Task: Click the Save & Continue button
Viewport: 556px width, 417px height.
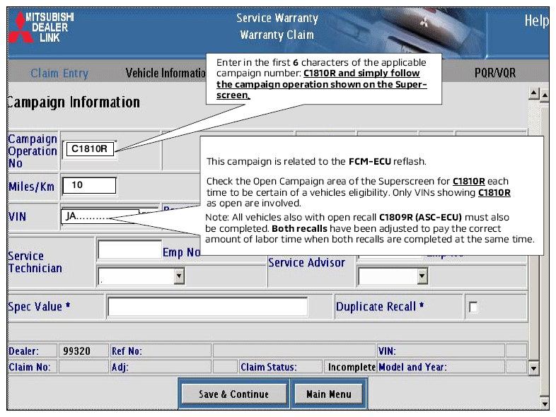Action: coord(233,394)
